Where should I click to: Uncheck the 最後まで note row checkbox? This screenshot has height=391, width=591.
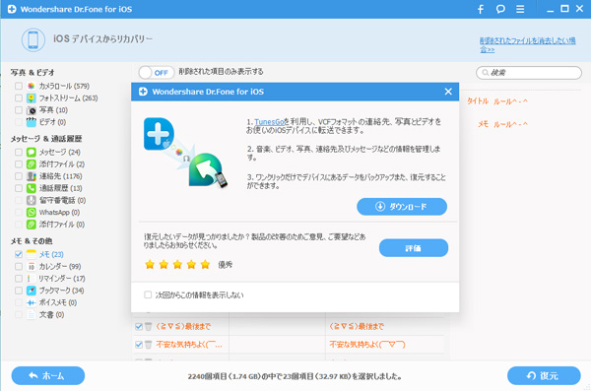pyautogui.click(x=139, y=326)
